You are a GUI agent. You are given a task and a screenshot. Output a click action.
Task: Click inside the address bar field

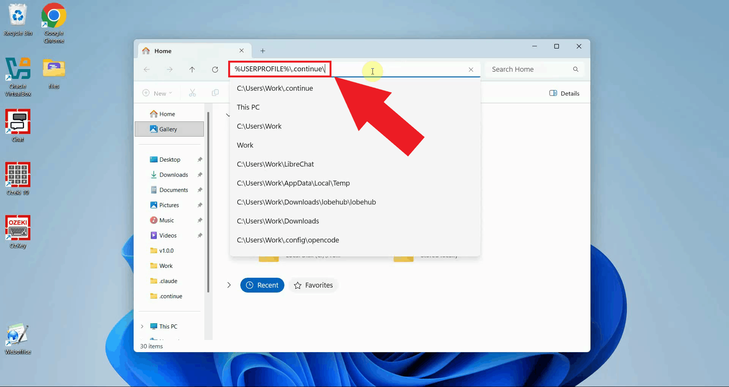tap(355, 69)
